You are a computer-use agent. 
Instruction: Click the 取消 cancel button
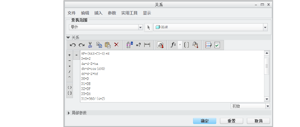tap(259, 121)
